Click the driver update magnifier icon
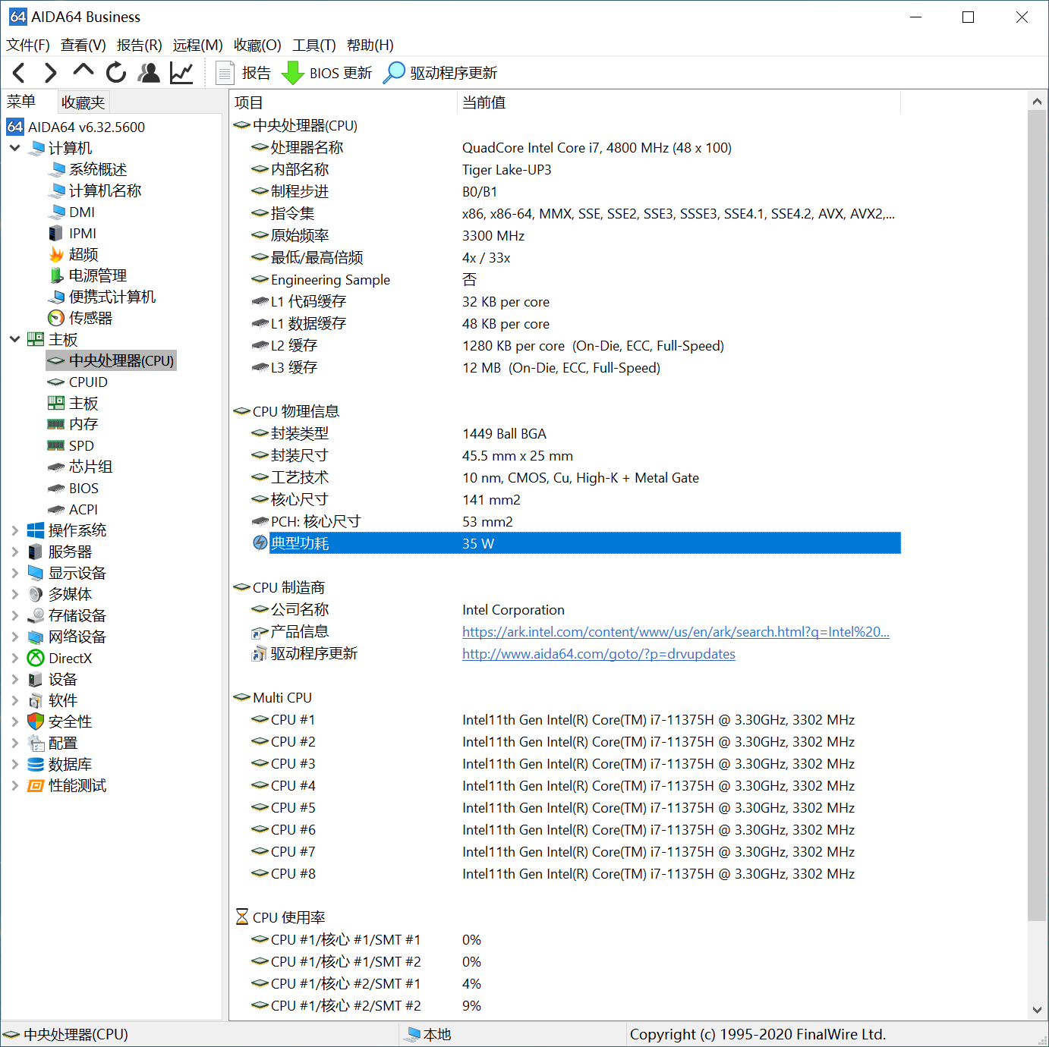 coord(394,73)
